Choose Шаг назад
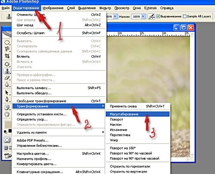Screen dimensions: 215x174 pyautogui.click(x=59, y=25)
